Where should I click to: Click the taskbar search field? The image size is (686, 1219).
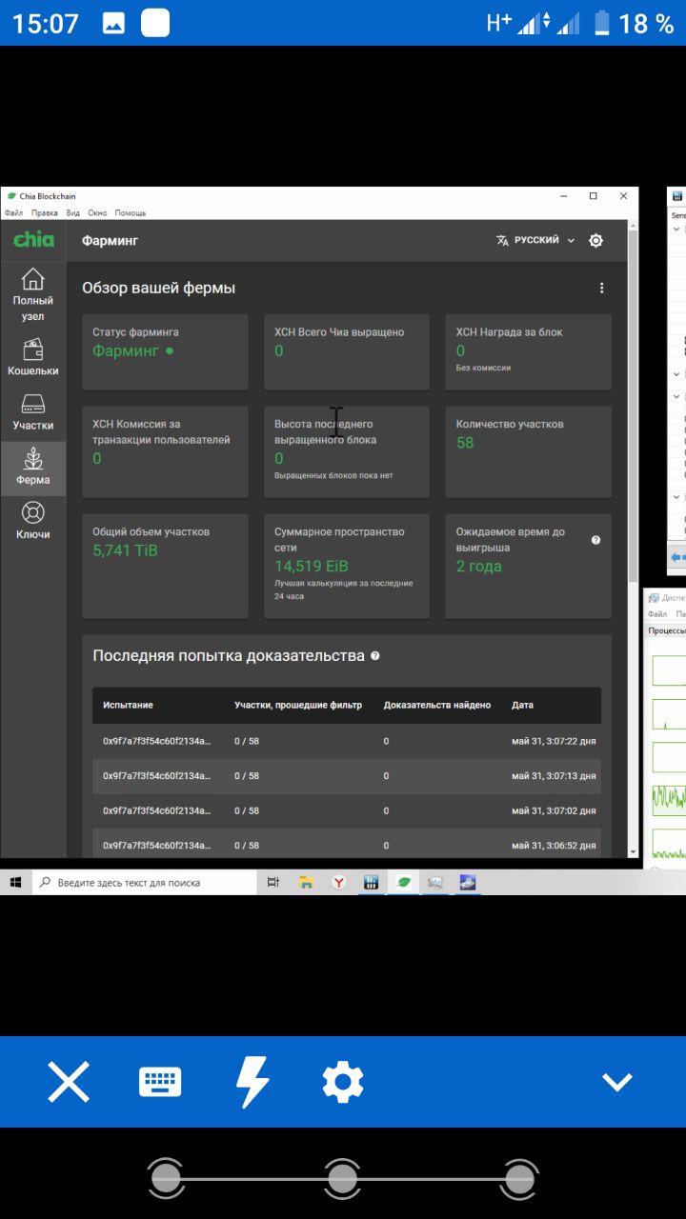pos(145,883)
